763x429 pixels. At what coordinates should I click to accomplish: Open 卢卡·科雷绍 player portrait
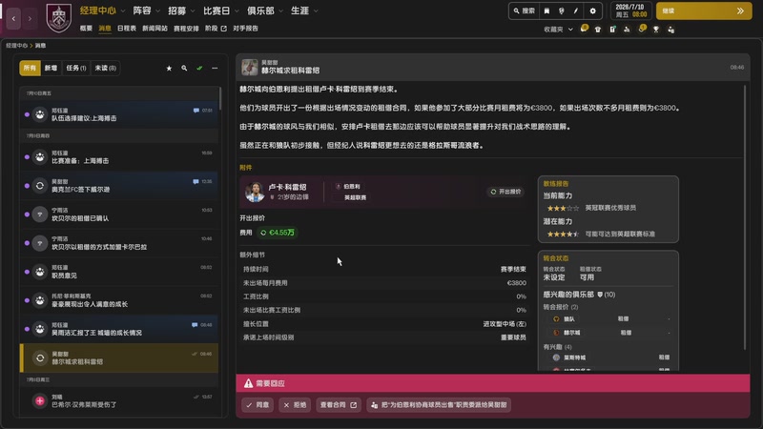tap(254, 192)
